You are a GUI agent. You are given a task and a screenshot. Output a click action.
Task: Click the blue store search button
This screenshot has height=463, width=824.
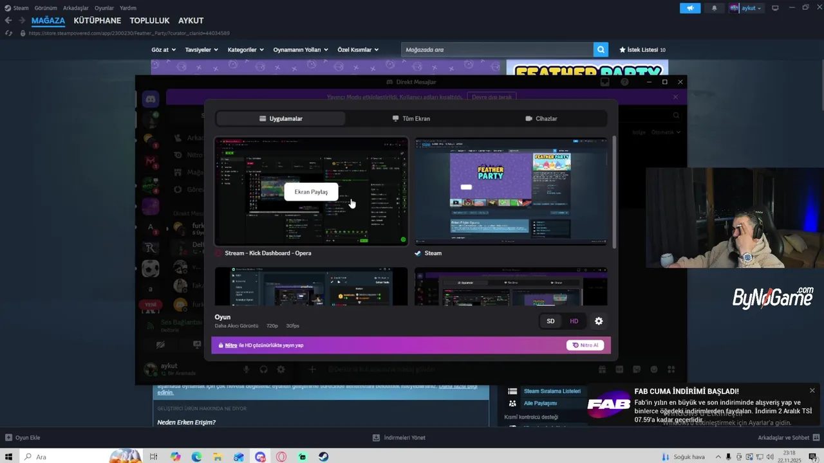(x=601, y=50)
